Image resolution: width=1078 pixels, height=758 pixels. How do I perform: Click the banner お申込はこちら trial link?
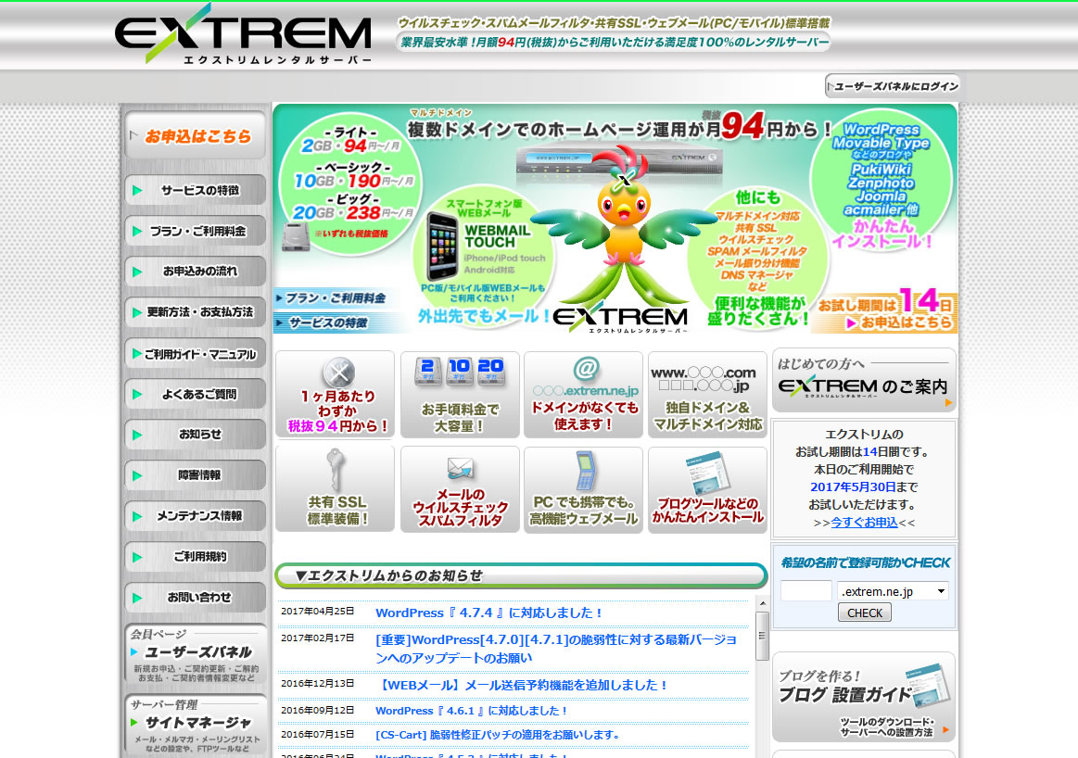[900, 322]
